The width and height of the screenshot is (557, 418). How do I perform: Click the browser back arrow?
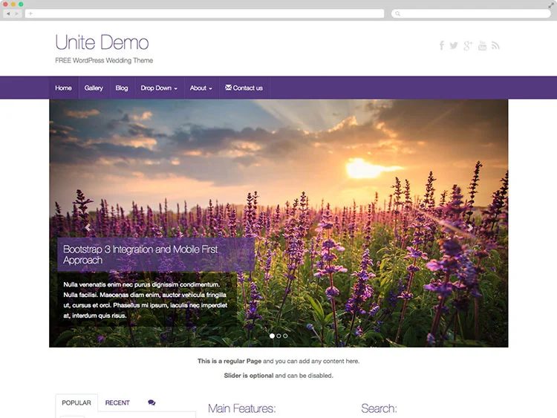coord(8,13)
